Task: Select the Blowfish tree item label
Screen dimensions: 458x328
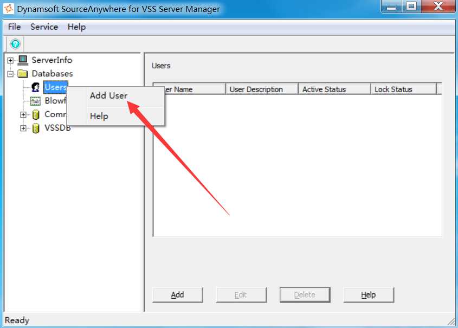Action: pyautogui.click(x=55, y=100)
